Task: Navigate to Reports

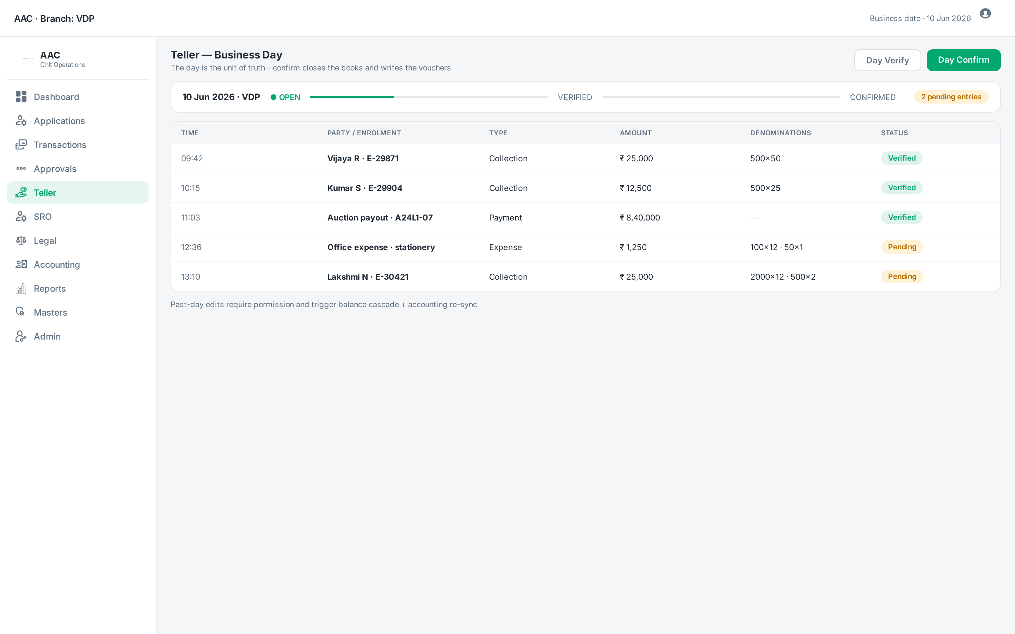Action: [78, 288]
